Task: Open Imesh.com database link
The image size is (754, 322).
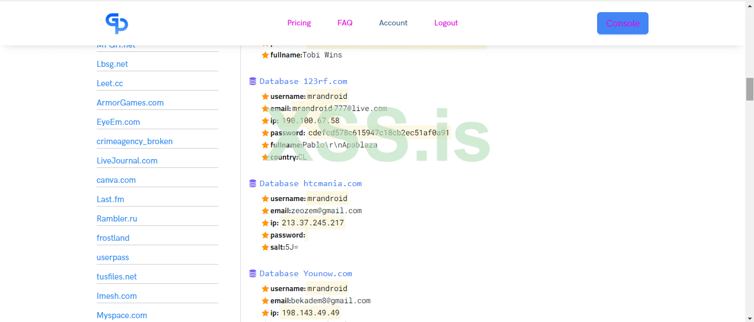Action: (x=117, y=296)
